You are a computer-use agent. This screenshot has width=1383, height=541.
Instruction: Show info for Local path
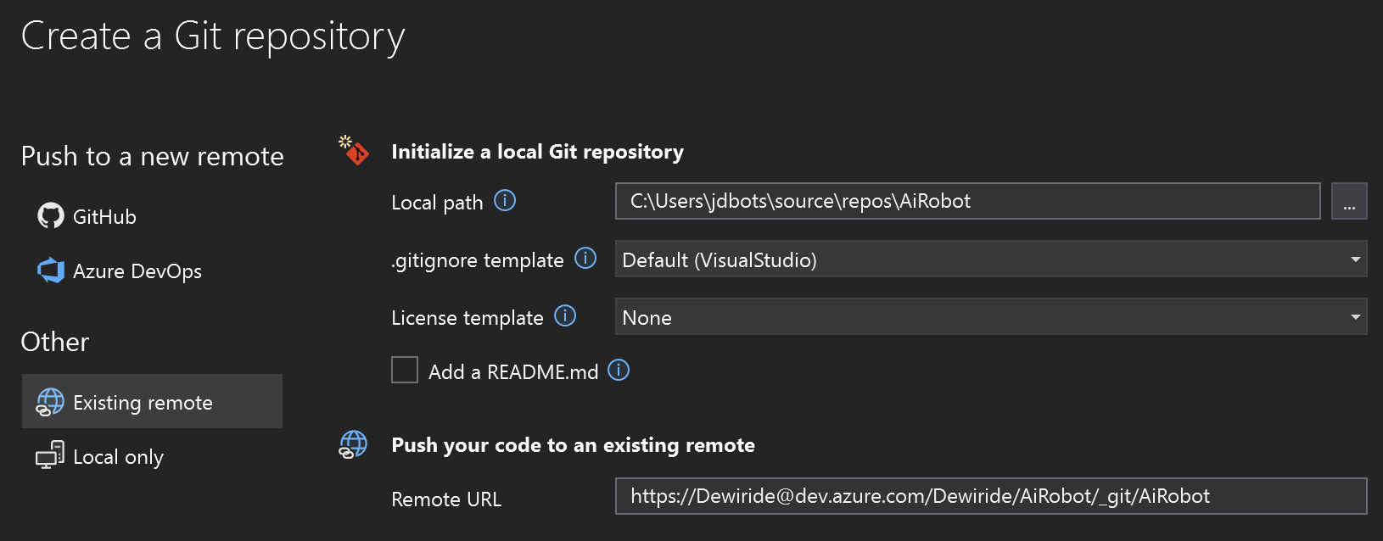(x=505, y=201)
